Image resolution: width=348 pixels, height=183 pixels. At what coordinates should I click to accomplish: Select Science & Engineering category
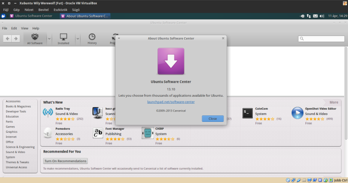click(x=20, y=147)
